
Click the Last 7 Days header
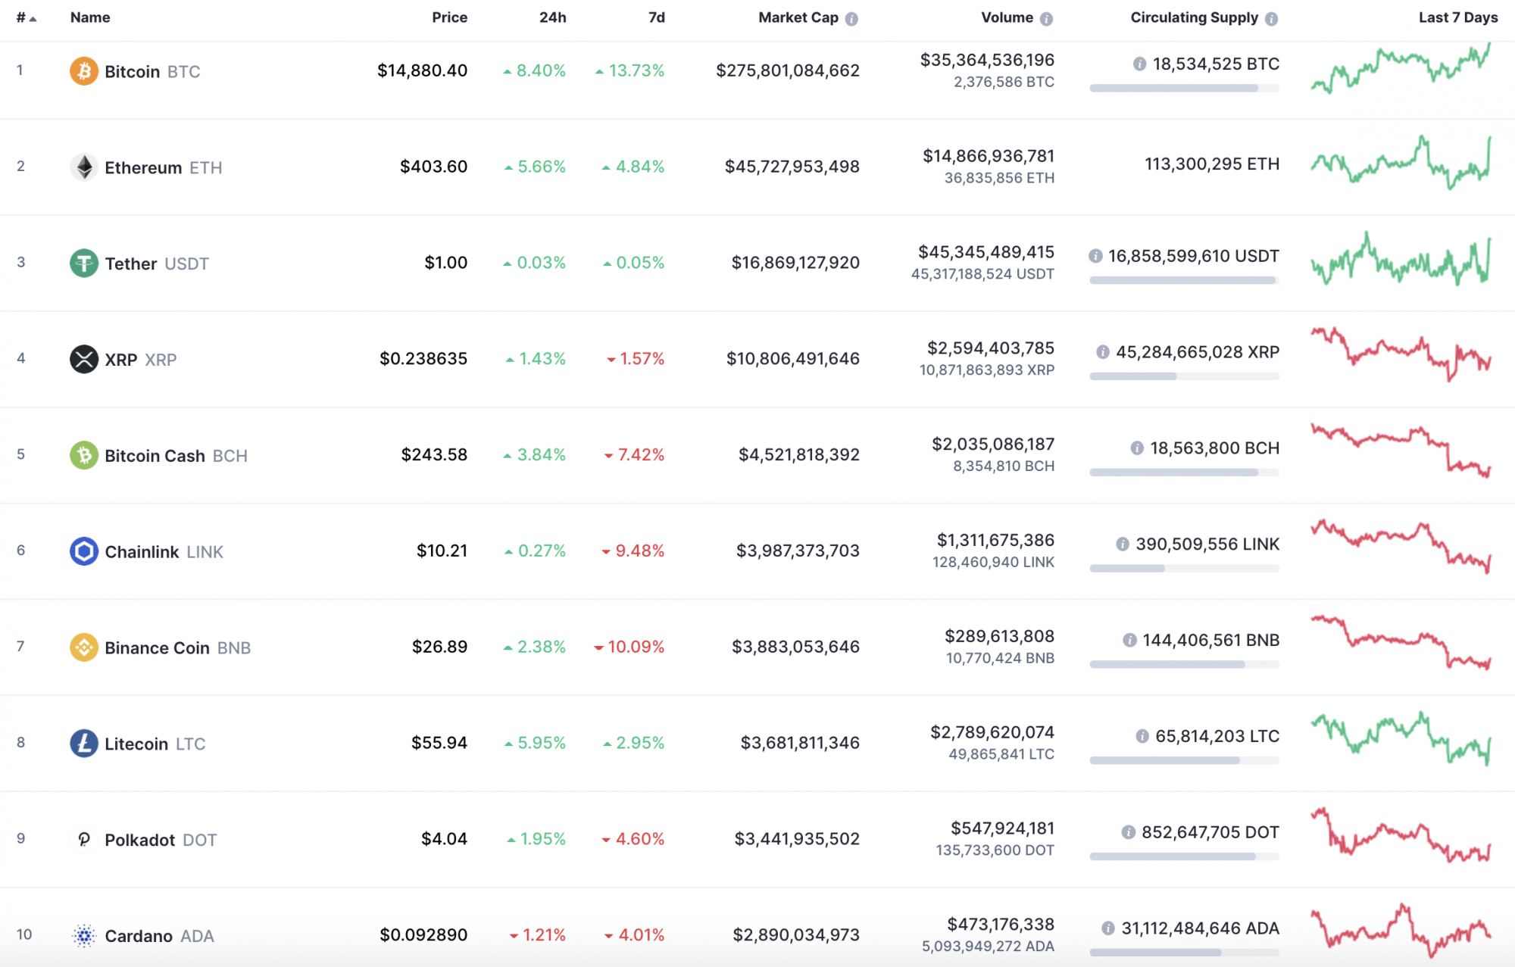(1458, 17)
